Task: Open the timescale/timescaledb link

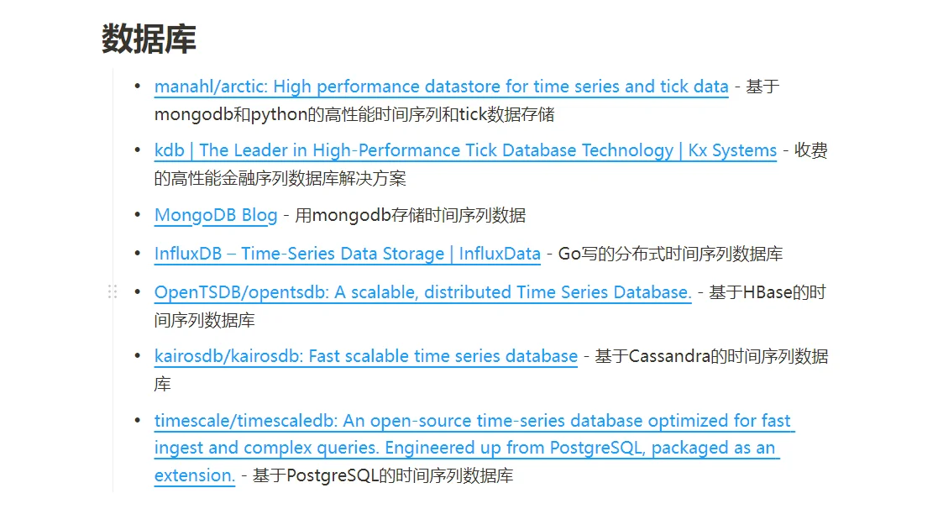Action: pos(472,421)
